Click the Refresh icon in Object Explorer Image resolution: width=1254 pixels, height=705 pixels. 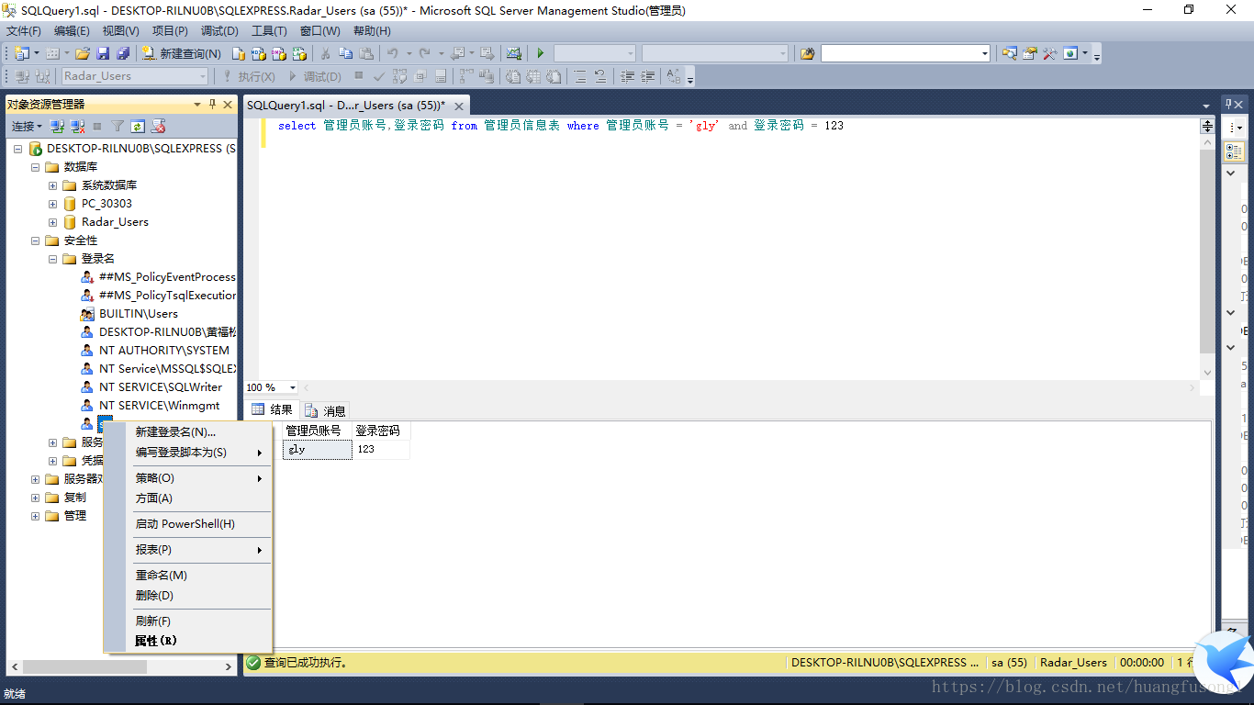138,126
